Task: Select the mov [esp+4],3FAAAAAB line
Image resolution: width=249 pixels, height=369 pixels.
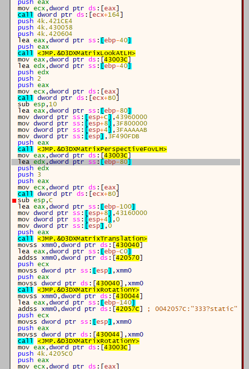Action: click(83, 130)
